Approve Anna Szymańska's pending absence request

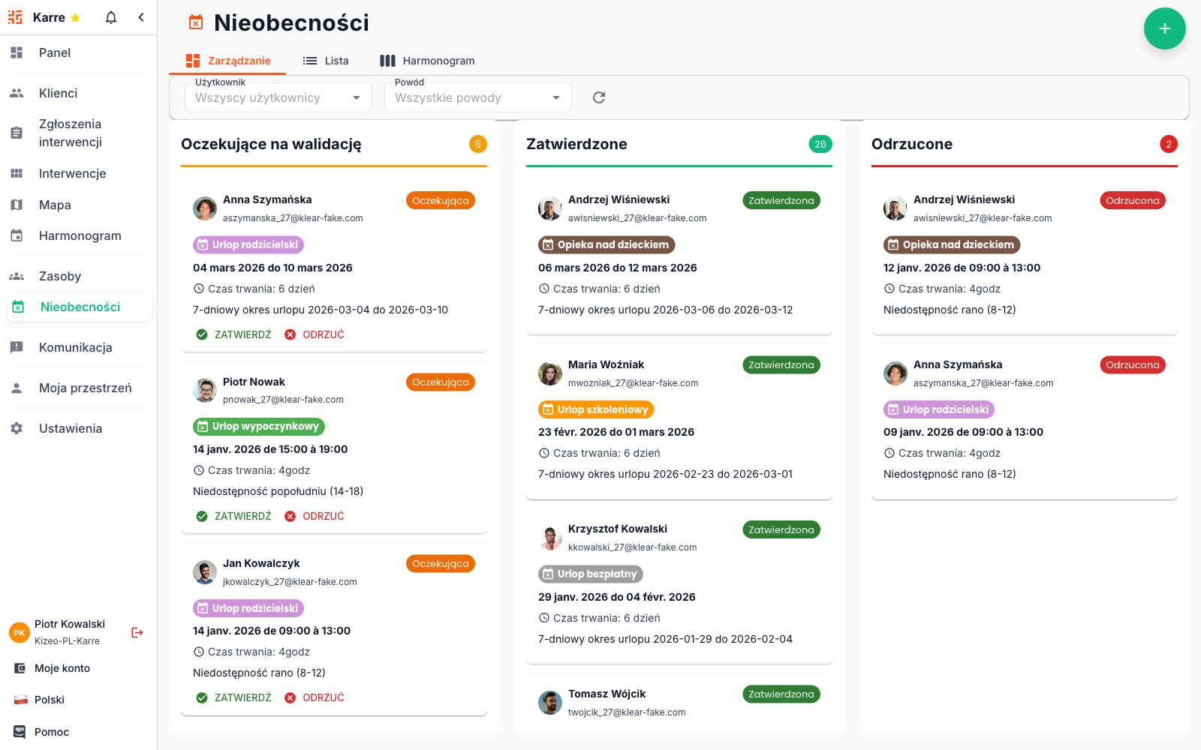point(234,334)
